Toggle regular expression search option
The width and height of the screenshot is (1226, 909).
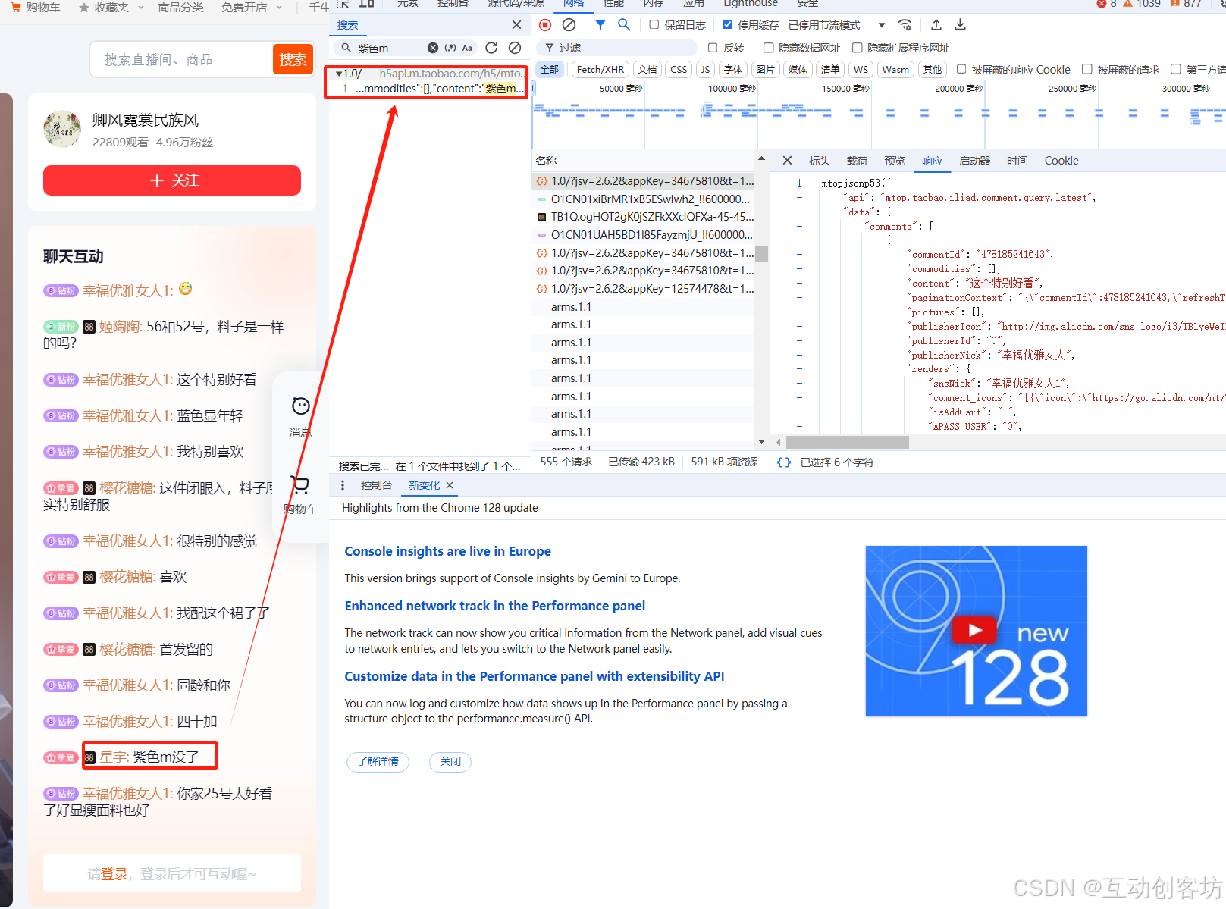point(450,48)
